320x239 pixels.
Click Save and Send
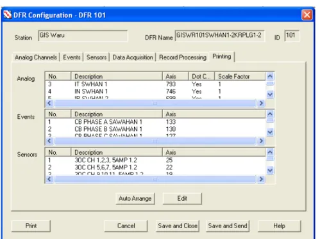(228, 226)
